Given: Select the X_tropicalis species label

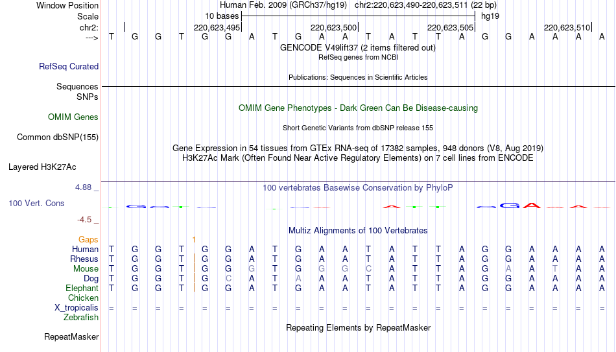Looking at the screenshot, I should click(77, 308).
